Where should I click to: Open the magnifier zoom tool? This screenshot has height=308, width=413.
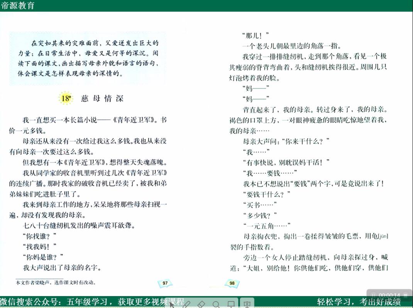click(x=216, y=305)
